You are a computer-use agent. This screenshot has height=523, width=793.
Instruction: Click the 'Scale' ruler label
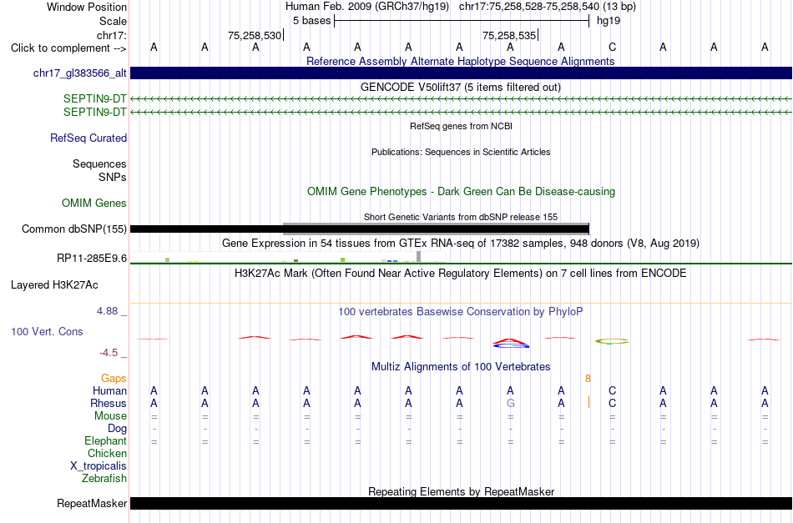[x=113, y=21]
